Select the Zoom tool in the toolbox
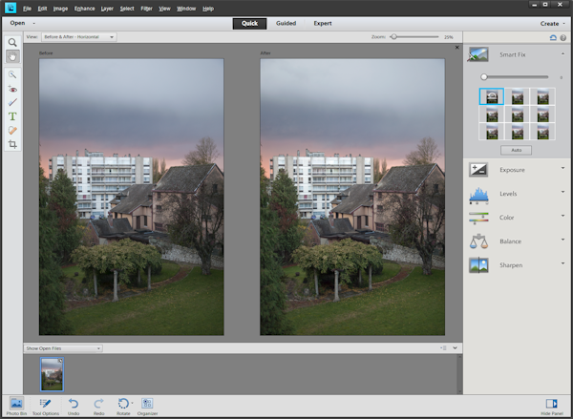This screenshot has width=573, height=419. pos(12,43)
